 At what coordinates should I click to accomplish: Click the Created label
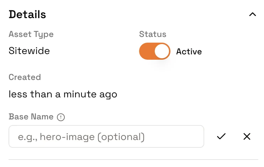click(x=25, y=77)
